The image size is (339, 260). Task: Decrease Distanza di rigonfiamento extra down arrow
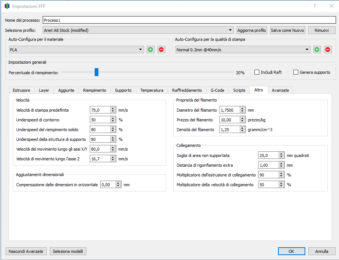tap(281, 167)
